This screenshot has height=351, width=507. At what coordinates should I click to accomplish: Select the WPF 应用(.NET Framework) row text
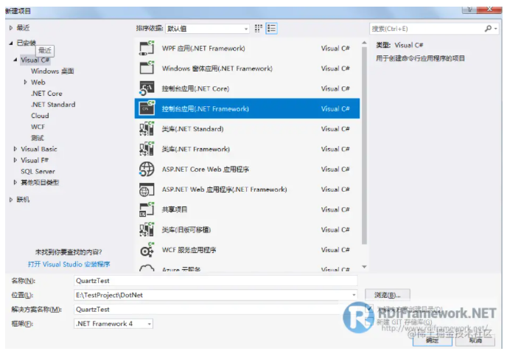[203, 48]
